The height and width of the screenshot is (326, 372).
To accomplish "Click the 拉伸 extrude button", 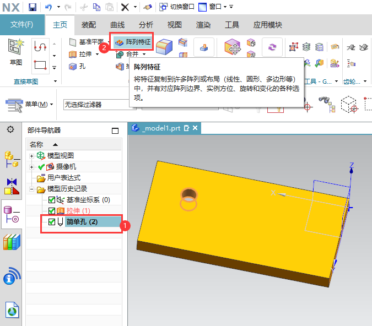I will coord(80,55).
